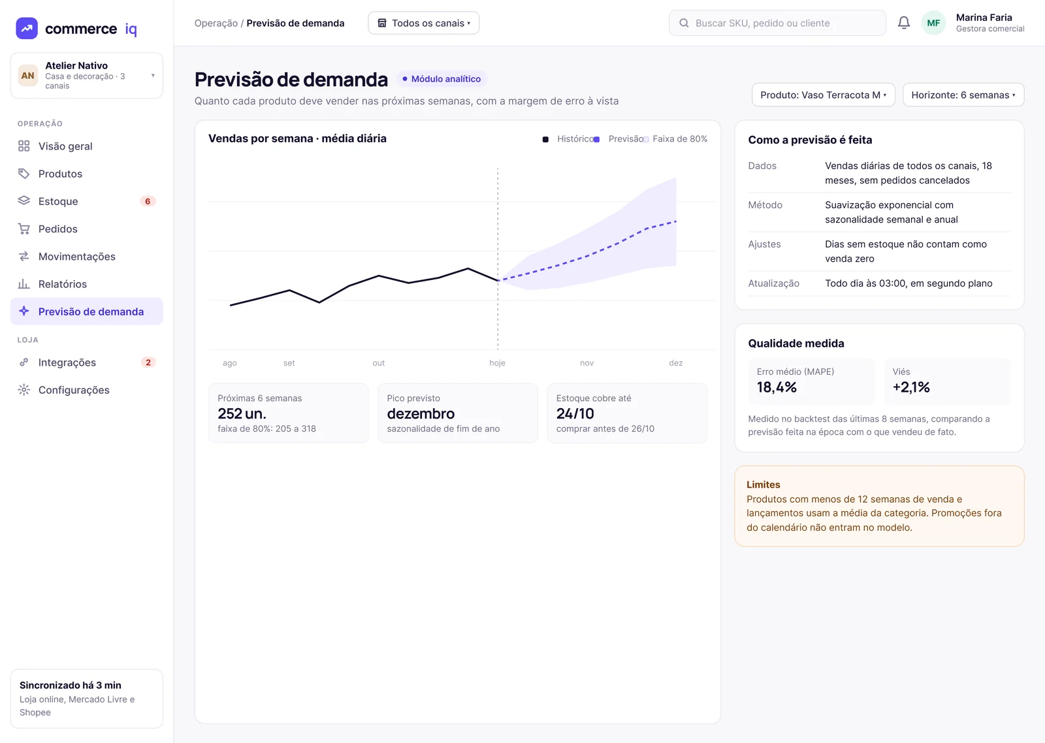
Task: Open Visão geral in the sidebar
Action: coord(87,146)
